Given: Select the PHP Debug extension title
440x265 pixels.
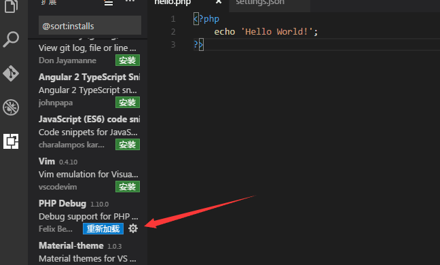Looking at the screenshot, I should pyautogui.click(x=62, y=204).
